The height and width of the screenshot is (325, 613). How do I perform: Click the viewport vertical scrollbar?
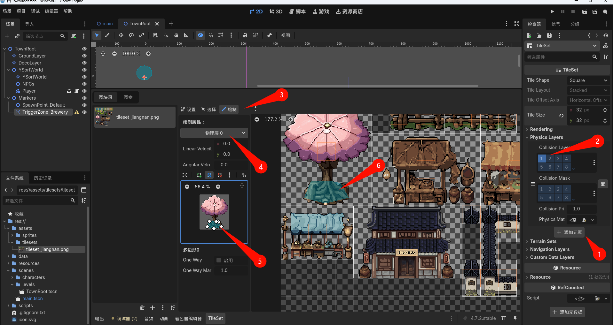click(519, 61)
